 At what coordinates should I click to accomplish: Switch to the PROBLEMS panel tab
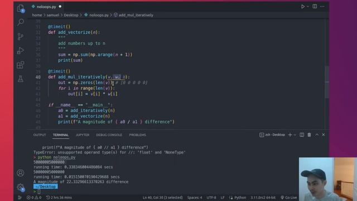[138, 135]
